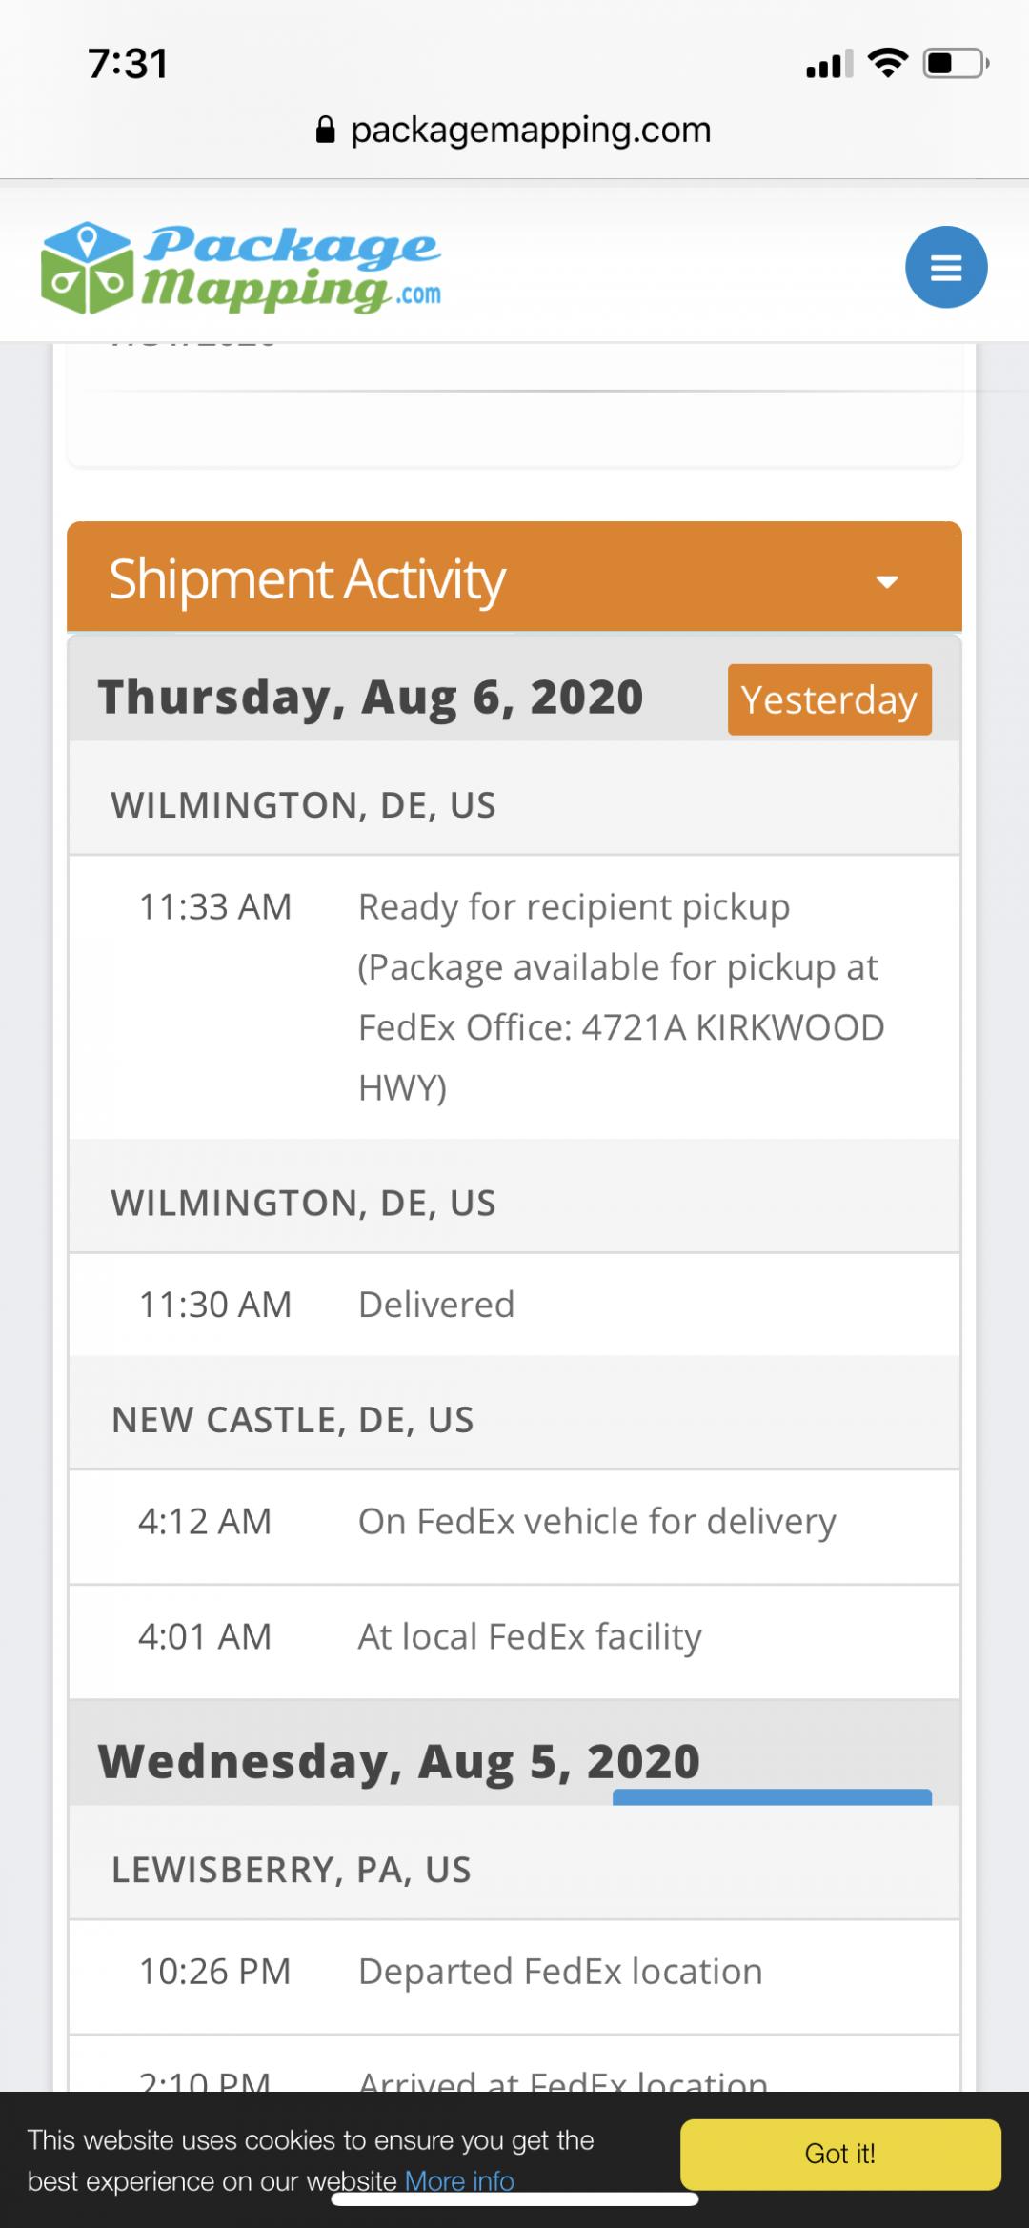Tap the Ready for recipient pickup entry

pos(619,996)
